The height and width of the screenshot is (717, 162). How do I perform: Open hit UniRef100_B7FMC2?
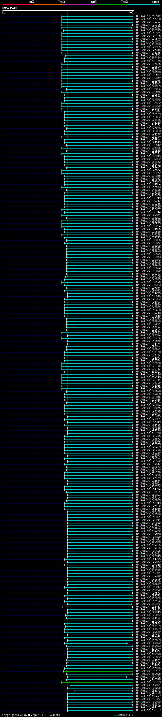pos(148,657)
